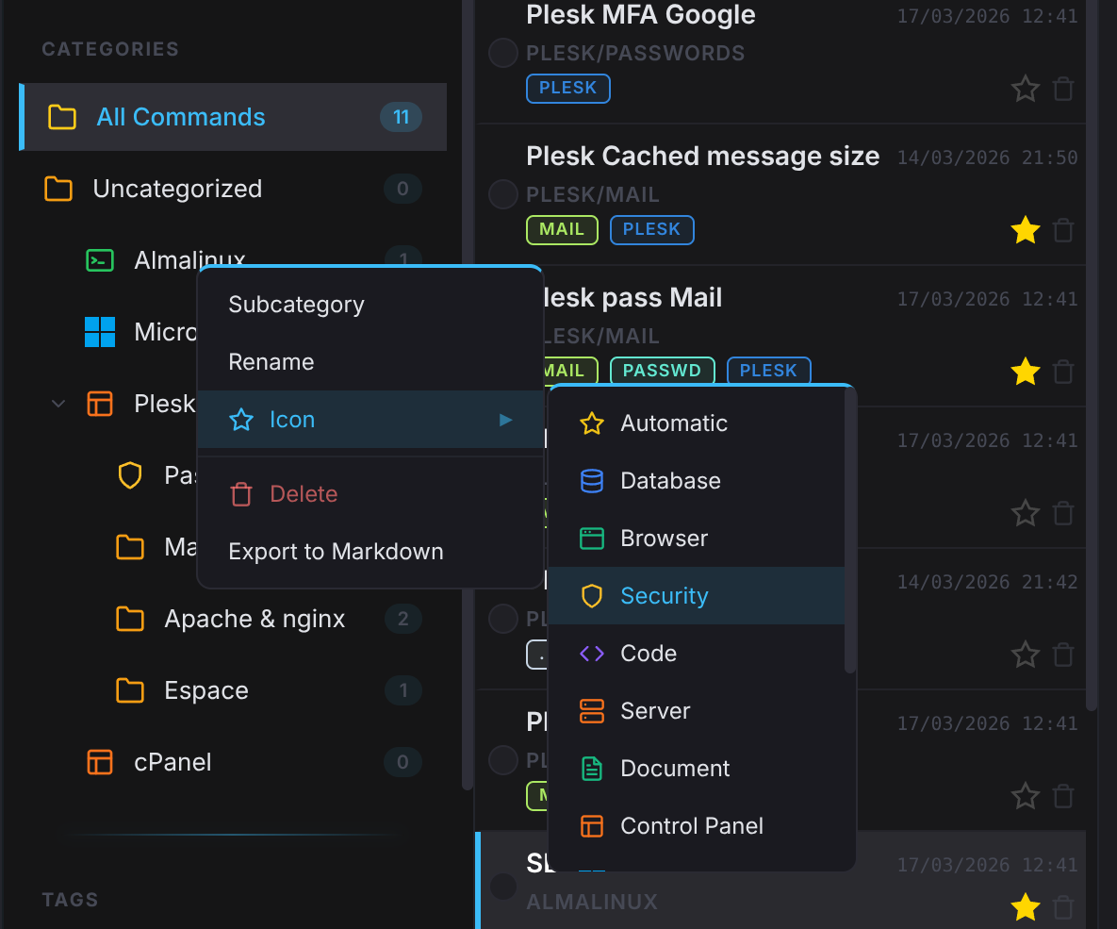This screenshot has width=1117, height=929.
Task: Click the trash icon on the ALMALINUX command
Action: [x=1063, y=907]
